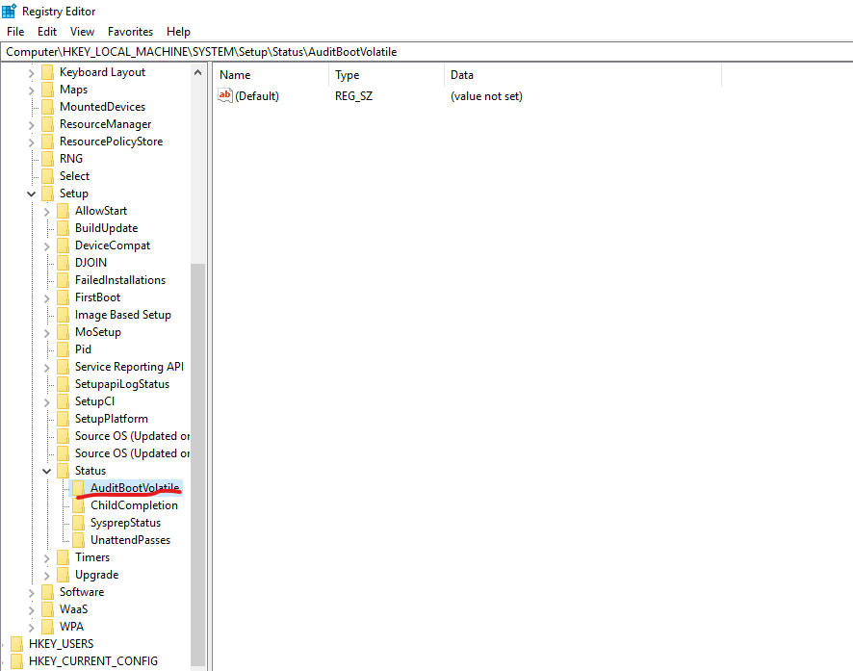Click the Status folder icon
This screenshot has width=853, height=671.
coord(64,471)
